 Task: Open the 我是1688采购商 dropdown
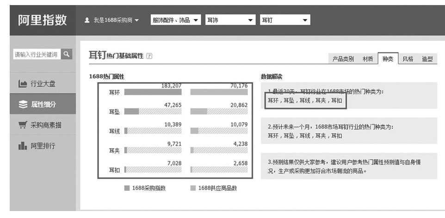pos(116,20)
